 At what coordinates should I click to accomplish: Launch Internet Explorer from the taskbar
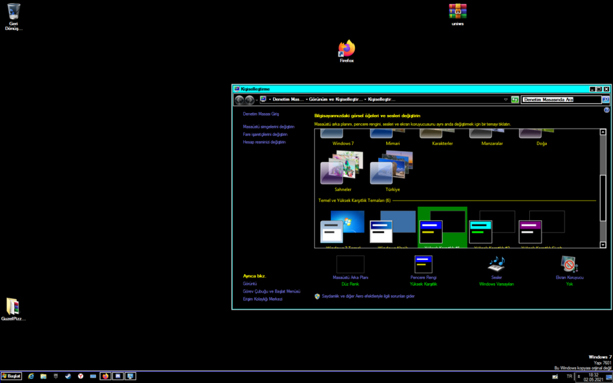[31, 376]
